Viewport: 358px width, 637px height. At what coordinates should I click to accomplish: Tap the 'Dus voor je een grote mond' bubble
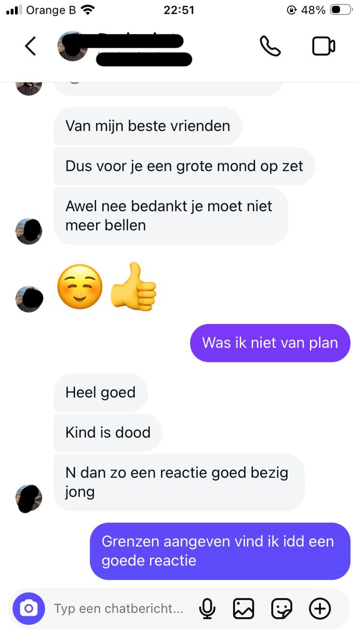click(184, 166)
